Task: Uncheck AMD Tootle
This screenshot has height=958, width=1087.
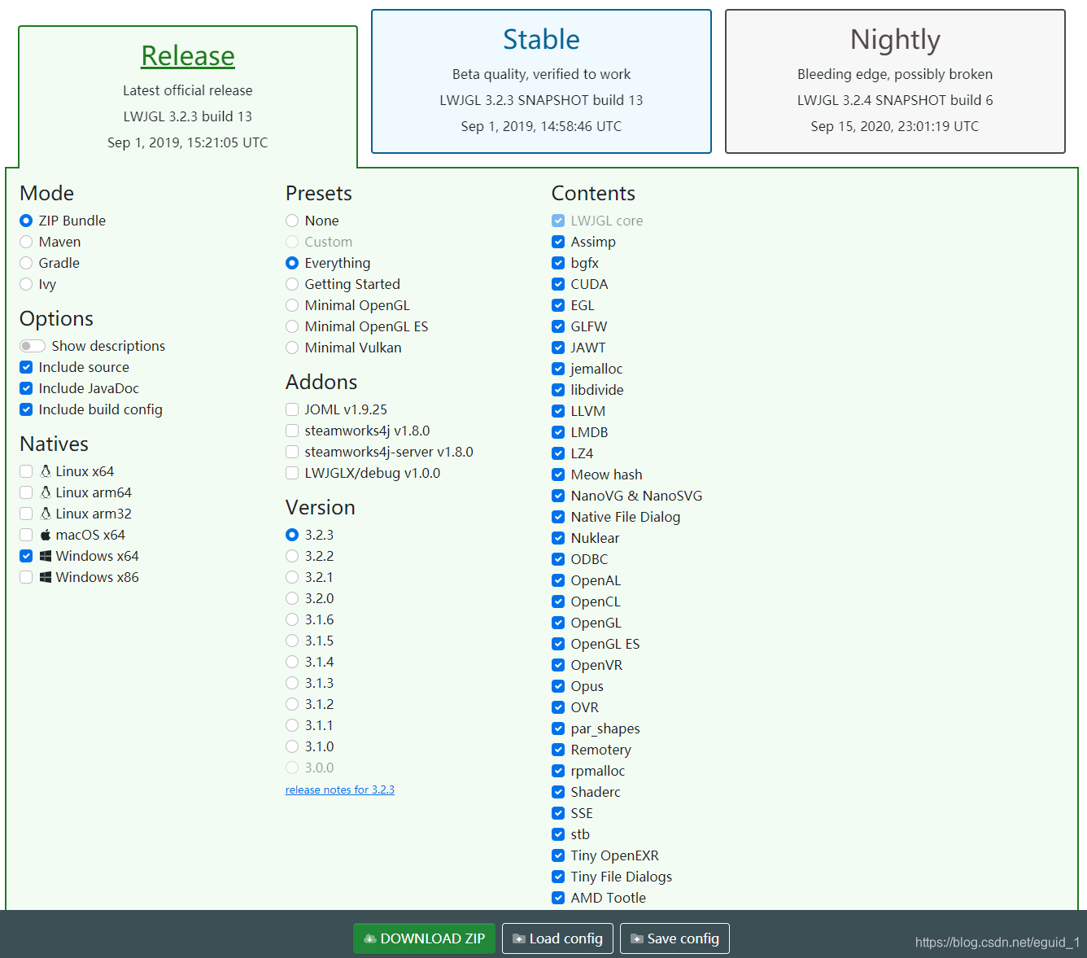Action: click(x=558, y=898)
